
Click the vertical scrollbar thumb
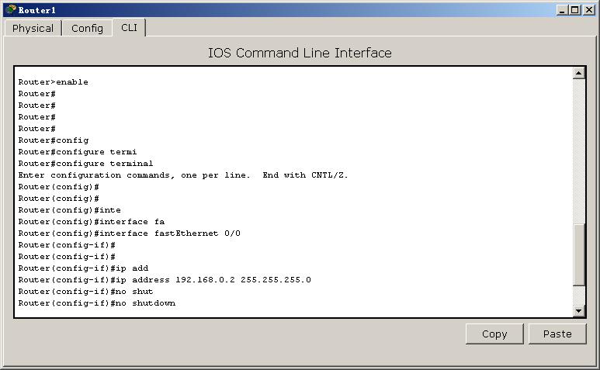click(578, 255)
